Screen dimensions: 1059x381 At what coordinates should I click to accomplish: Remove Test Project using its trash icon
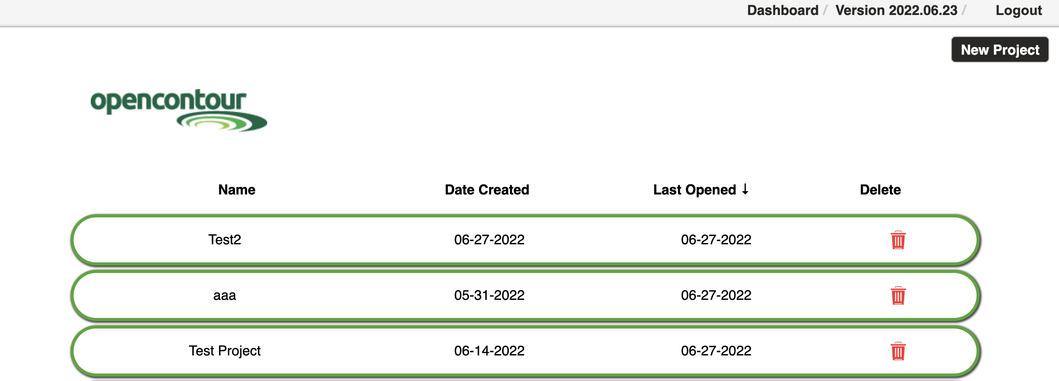[x=898, y=351]
